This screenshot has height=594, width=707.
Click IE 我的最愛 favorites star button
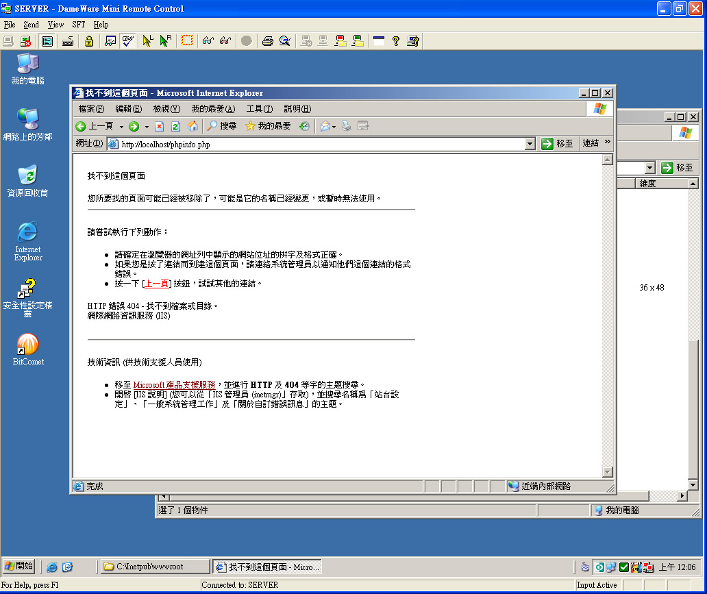[x=268, y=126]
